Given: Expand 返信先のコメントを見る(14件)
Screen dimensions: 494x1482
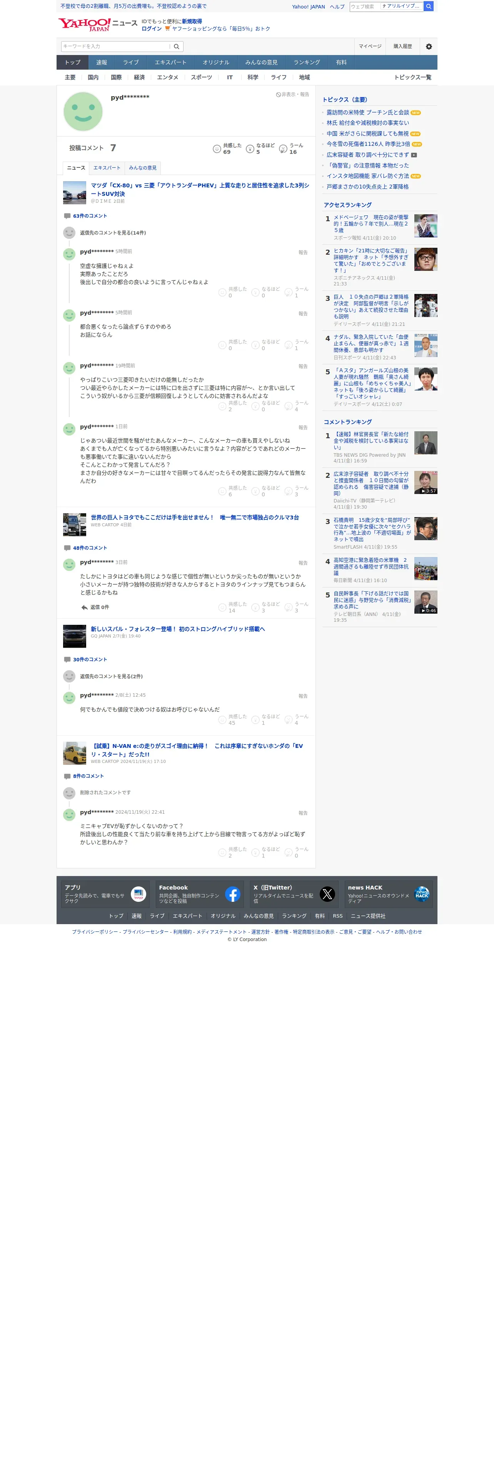Looking at the screenshot, I should point(113,233).
